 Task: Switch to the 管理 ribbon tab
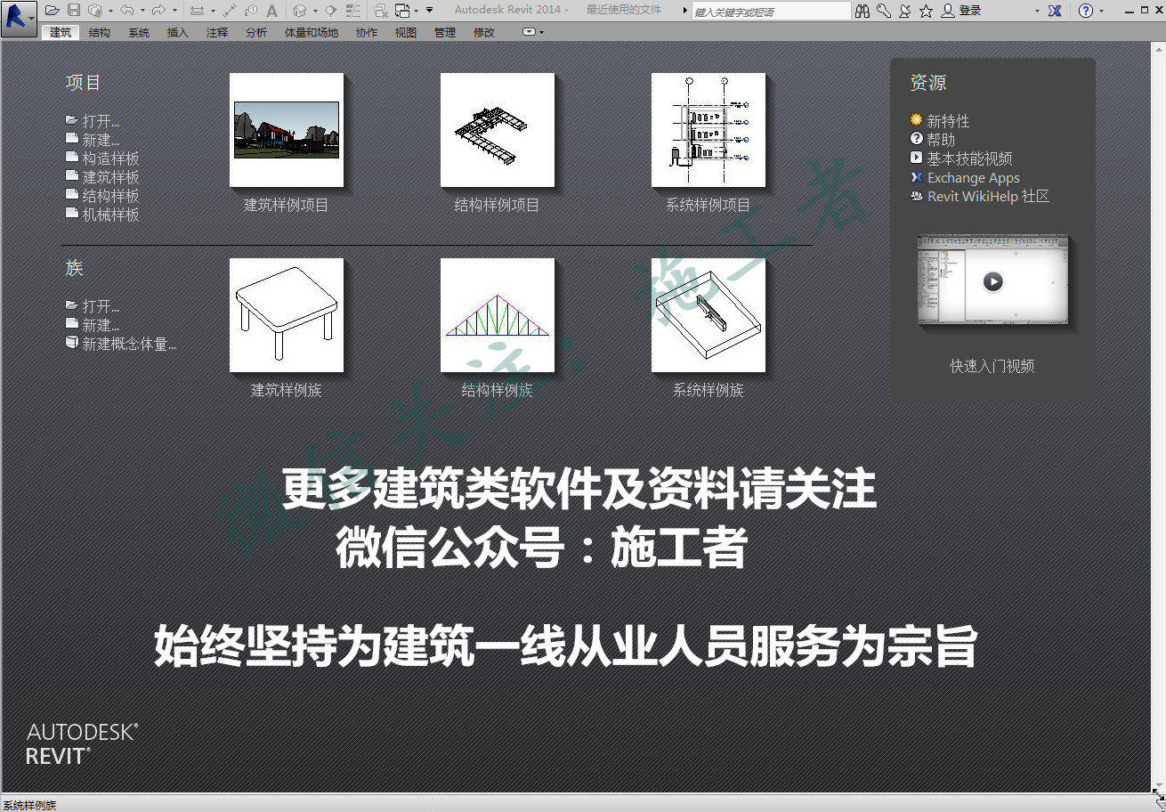(445, 32)
